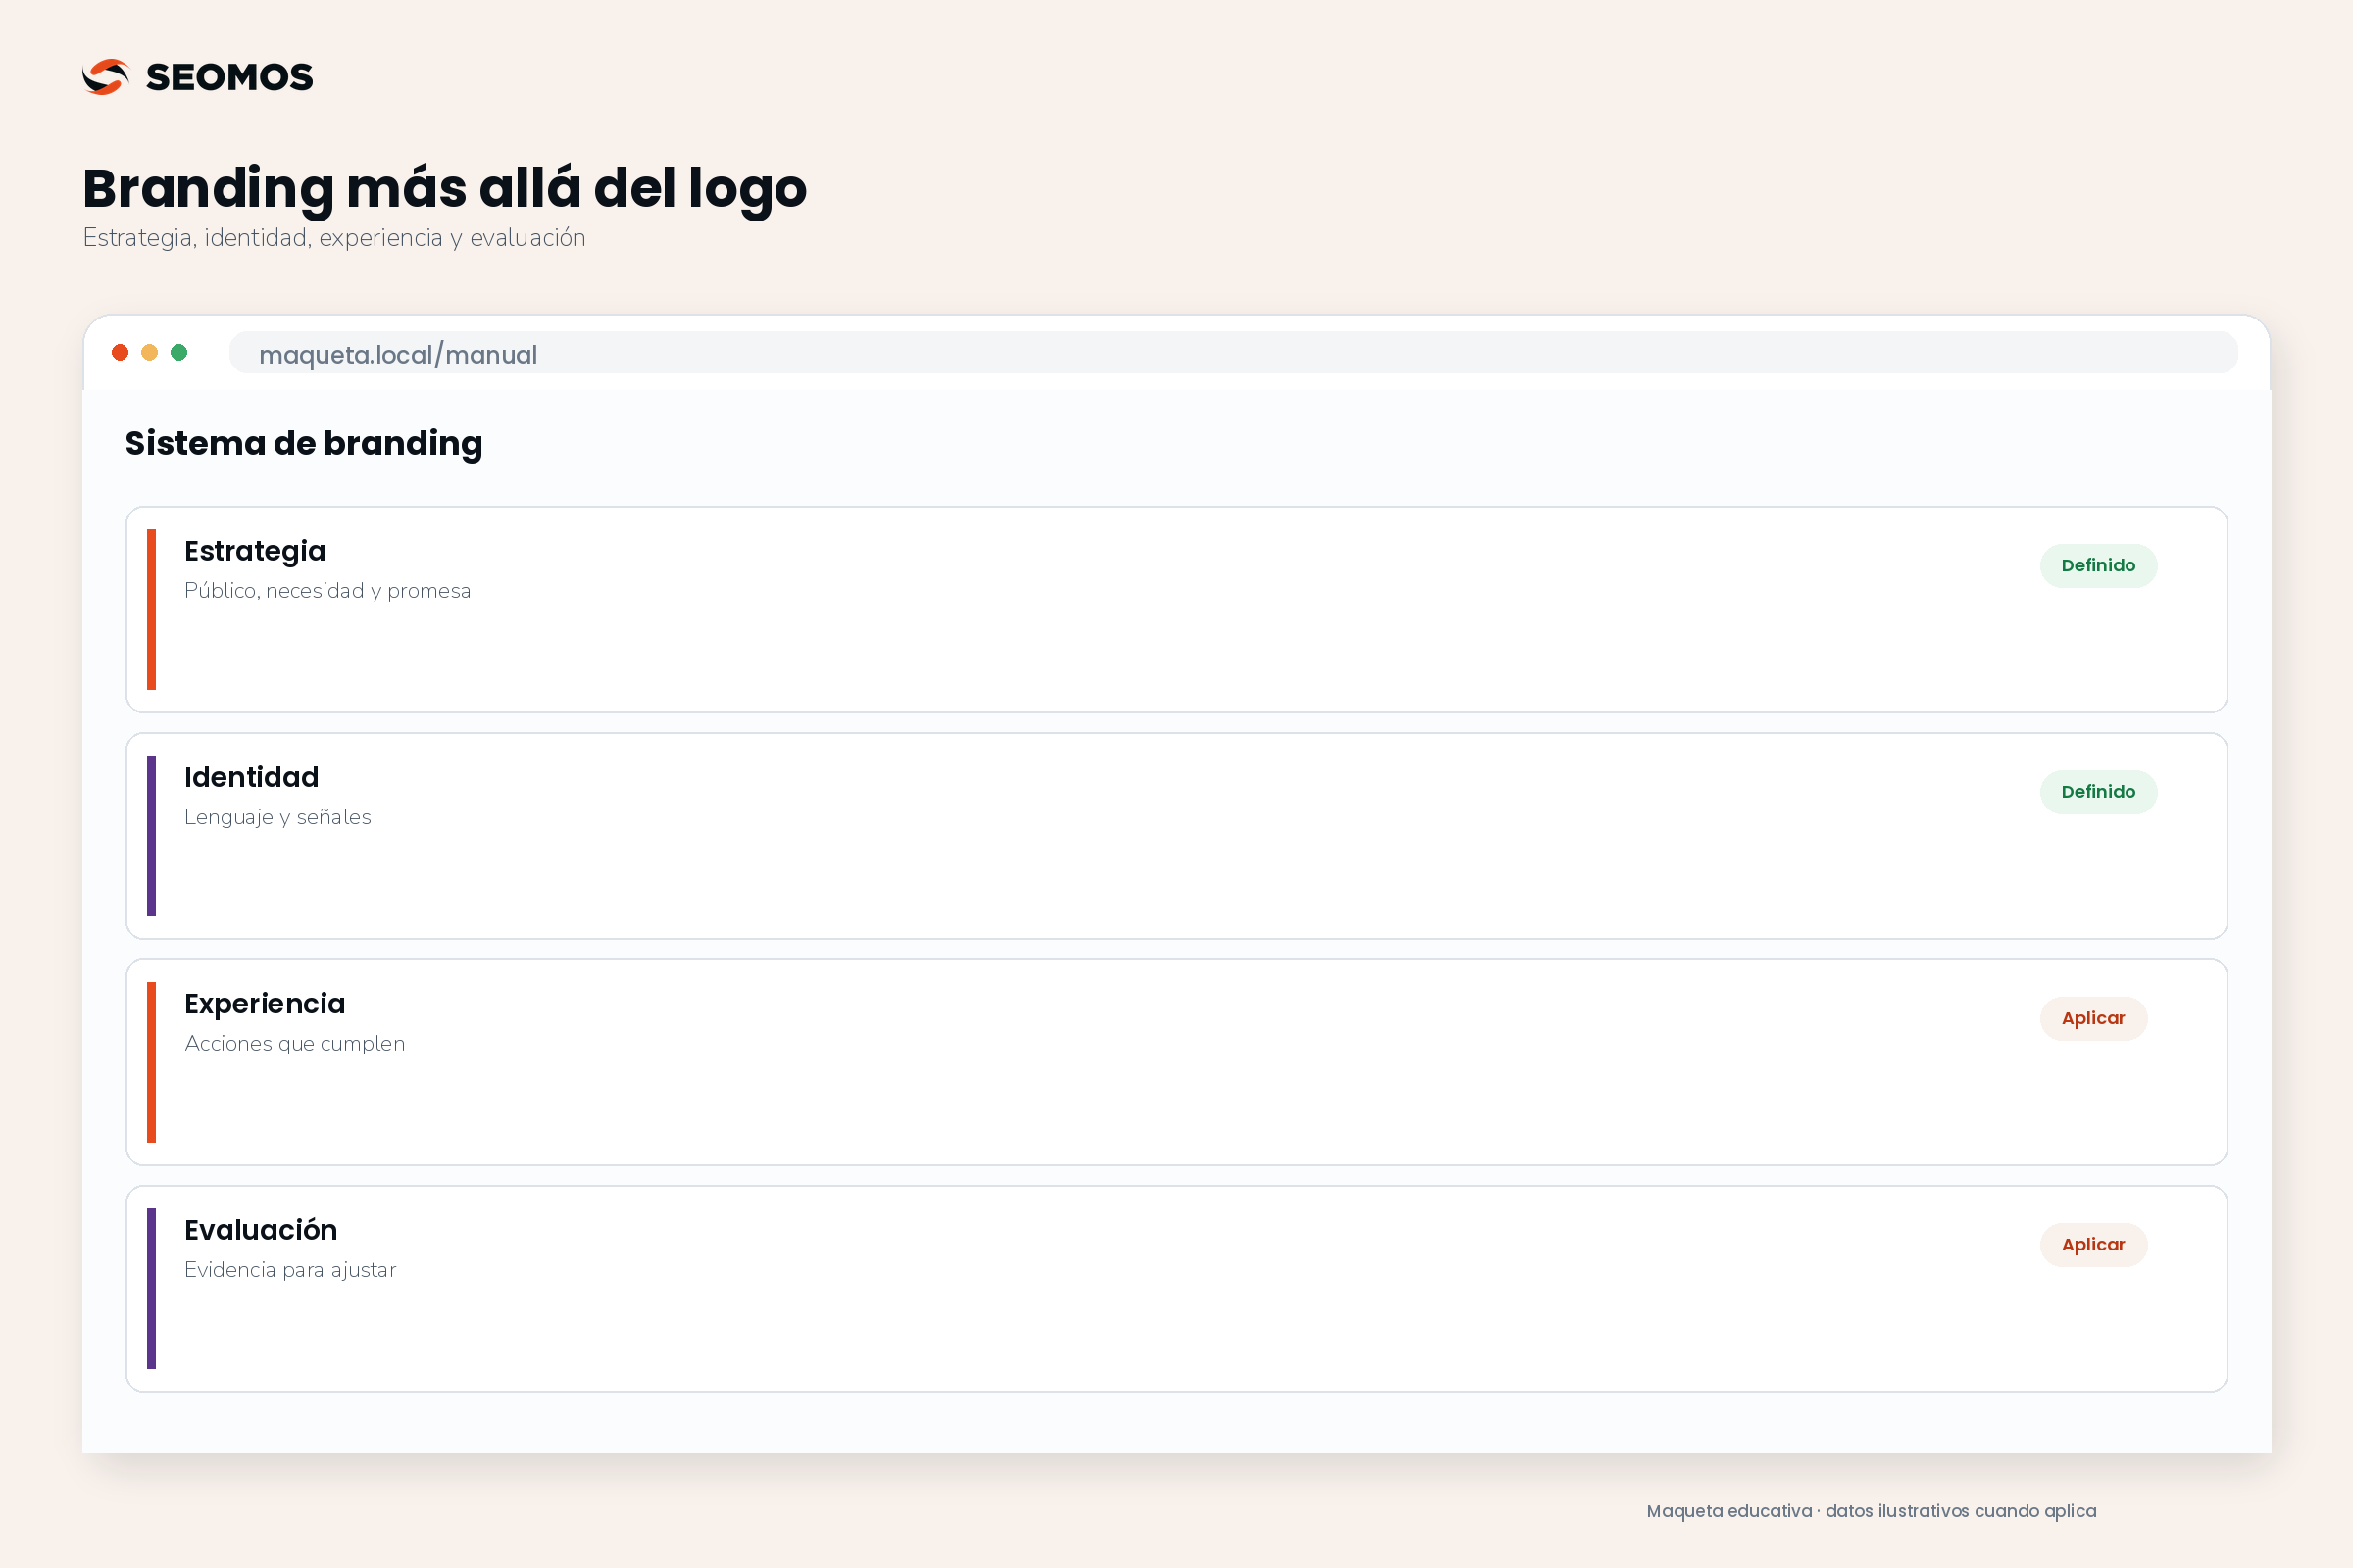Click the green window dot

pyautogui.click(x=179, y=352)
